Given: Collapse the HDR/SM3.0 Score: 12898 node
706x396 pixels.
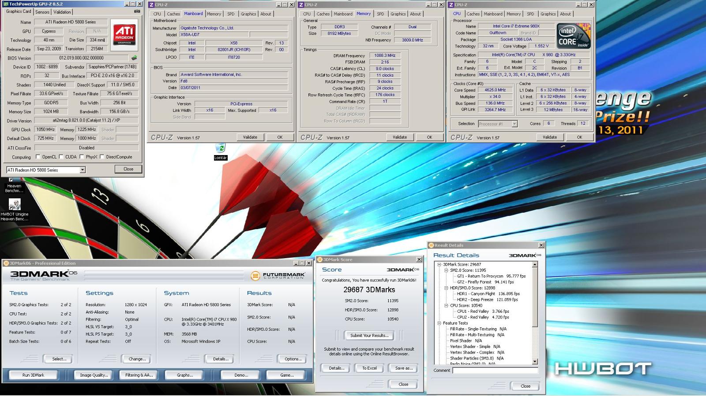Looking at the screenshot, I should pyautogui.click(x=446, y=288).
